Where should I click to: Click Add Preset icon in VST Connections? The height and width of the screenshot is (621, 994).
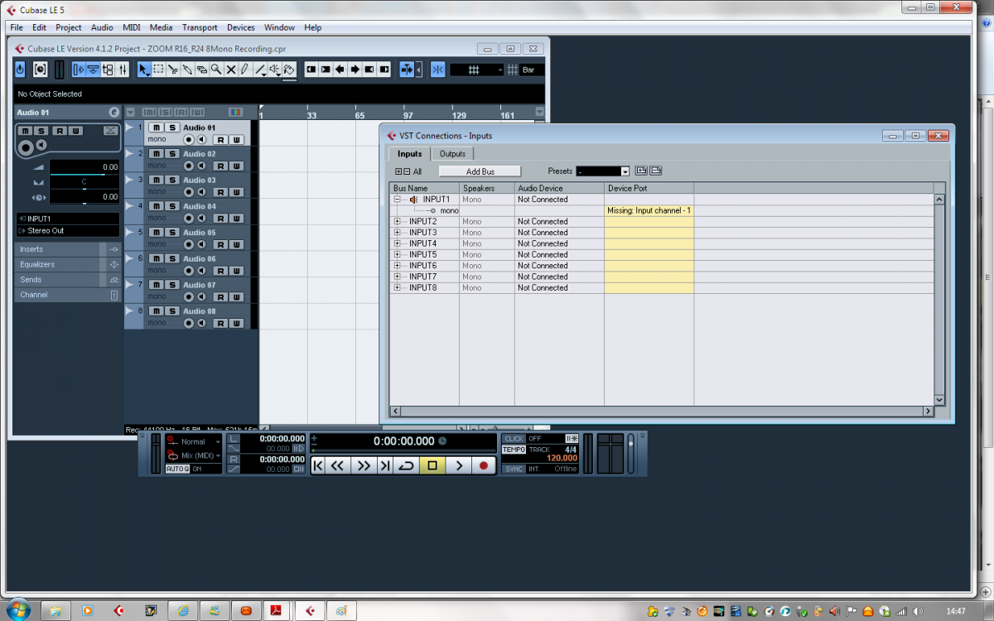tap(641, 171)
